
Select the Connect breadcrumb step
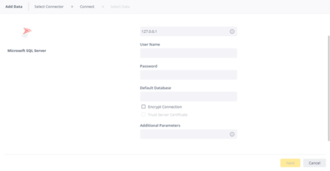tap(87, 7)
